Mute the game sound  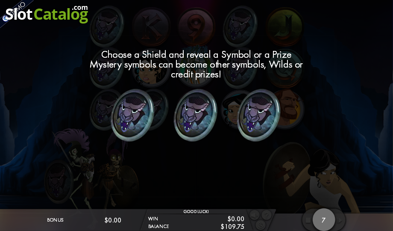click(x=255, y=215)
